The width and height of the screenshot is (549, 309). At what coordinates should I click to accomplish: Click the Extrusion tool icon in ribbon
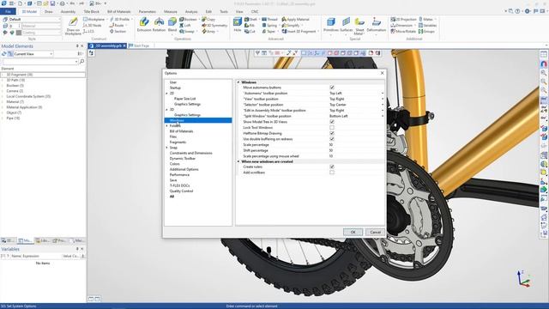click(144, 22)
